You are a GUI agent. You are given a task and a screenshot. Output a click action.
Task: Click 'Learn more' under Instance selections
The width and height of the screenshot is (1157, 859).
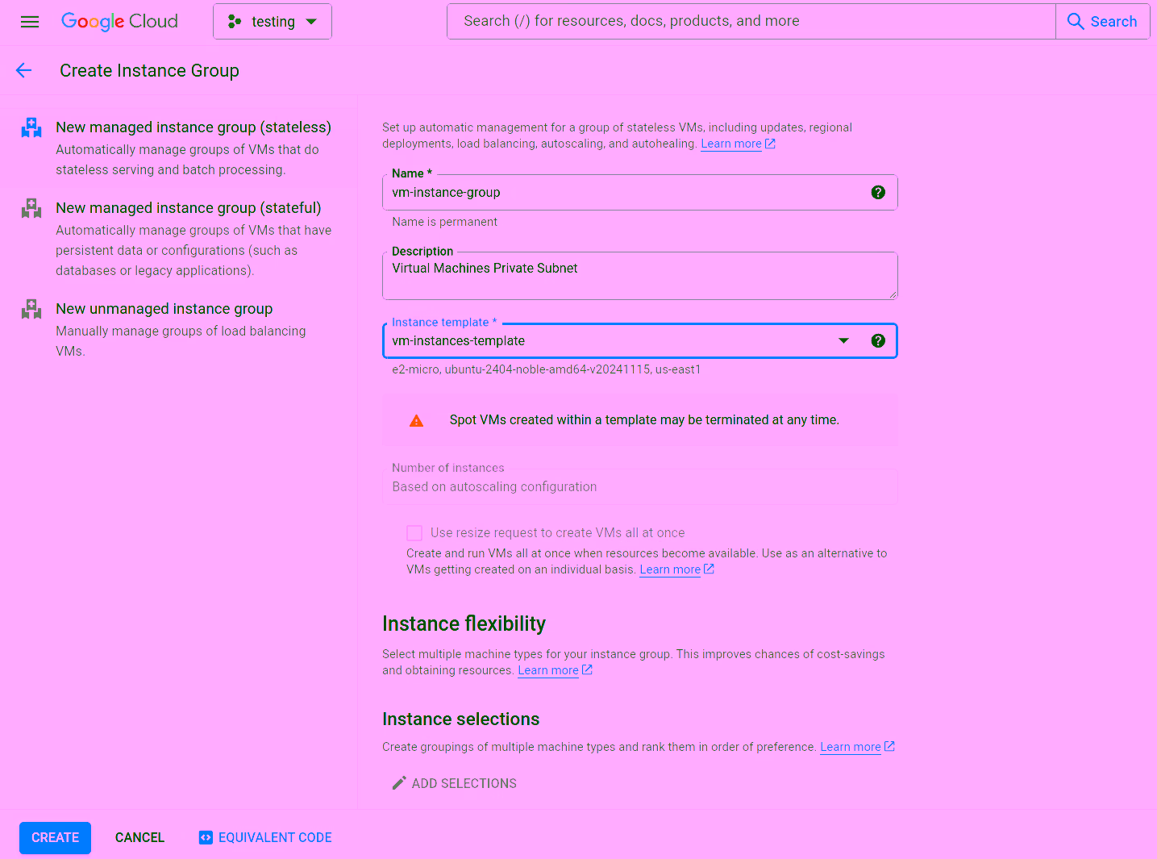coord(851,746)
